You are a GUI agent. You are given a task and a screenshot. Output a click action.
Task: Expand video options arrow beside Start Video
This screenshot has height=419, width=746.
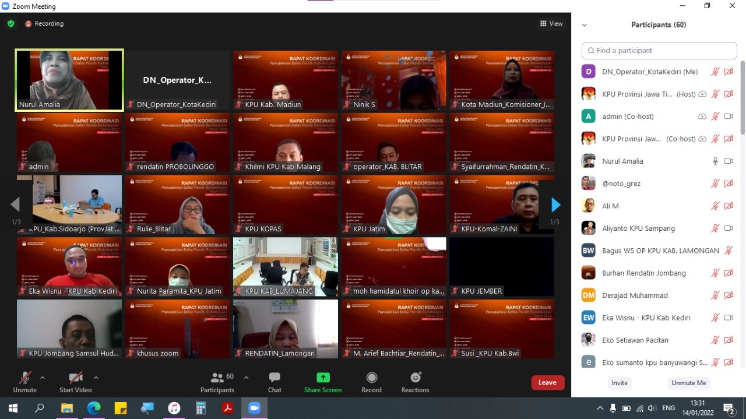(96, 378)
